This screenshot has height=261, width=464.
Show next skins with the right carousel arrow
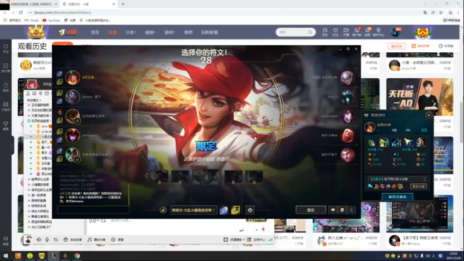pyautogui.click(x=266, y=176)
